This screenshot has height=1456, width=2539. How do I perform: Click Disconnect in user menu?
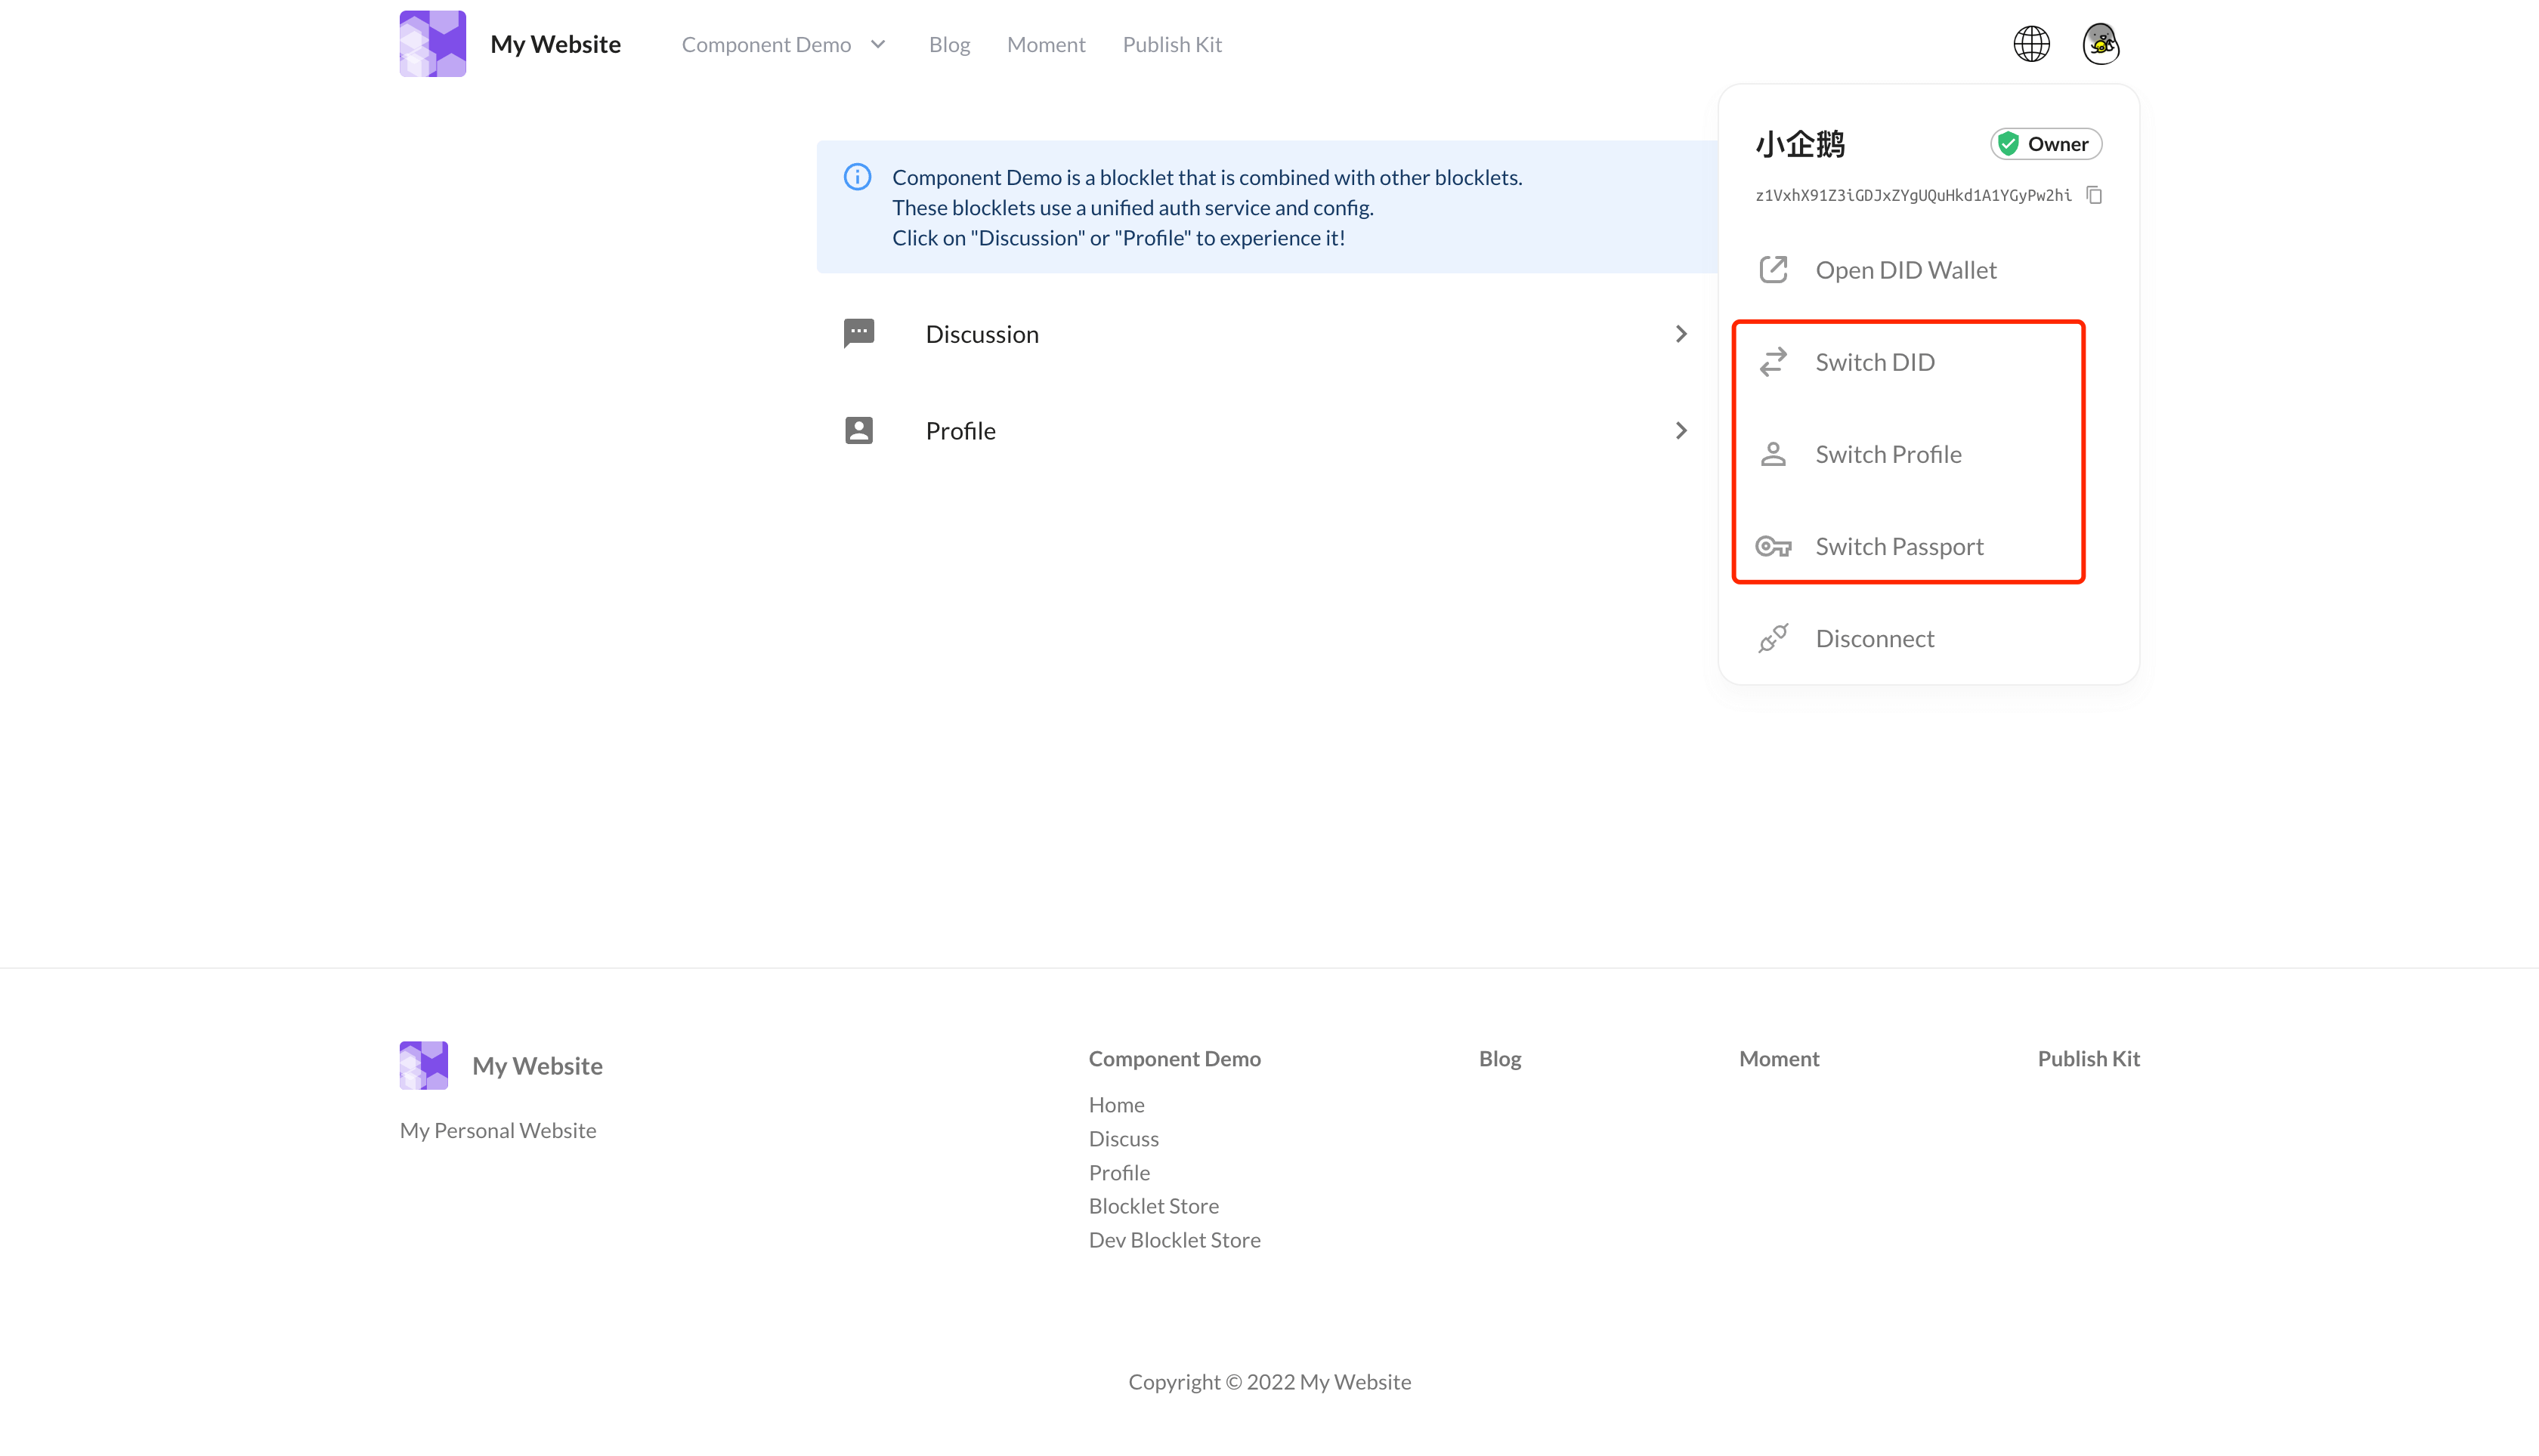click(x=1874, y=638)
